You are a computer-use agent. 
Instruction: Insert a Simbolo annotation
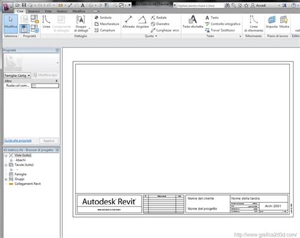[x=103, y=18]
